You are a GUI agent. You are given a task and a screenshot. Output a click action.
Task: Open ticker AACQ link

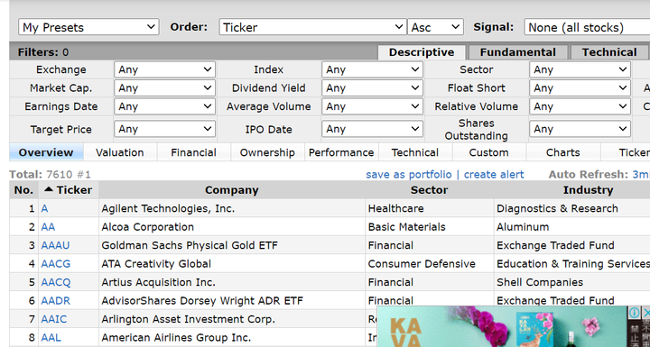point(56,282)
